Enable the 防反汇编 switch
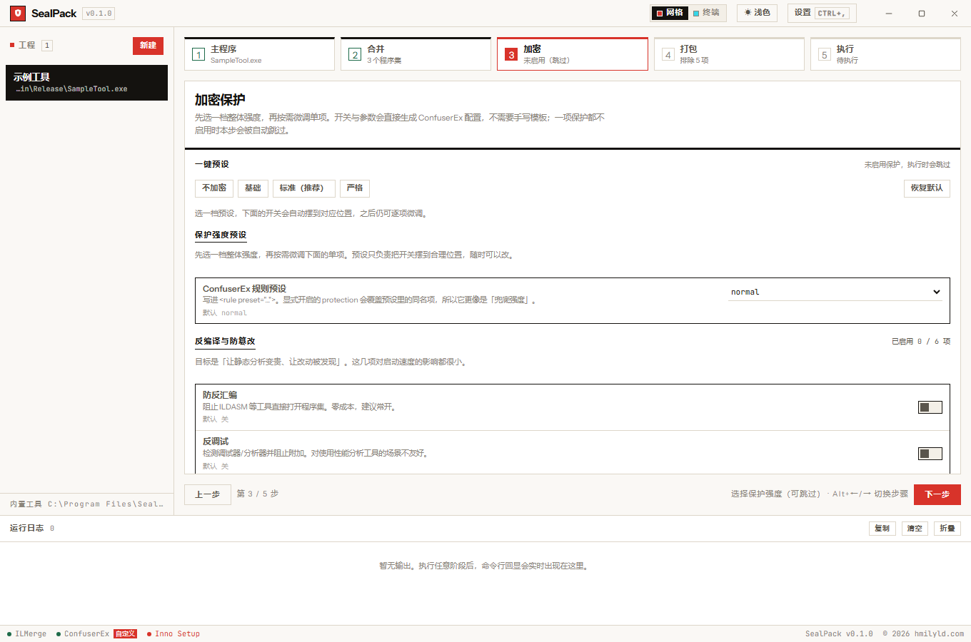 click(x=930, y=407)
